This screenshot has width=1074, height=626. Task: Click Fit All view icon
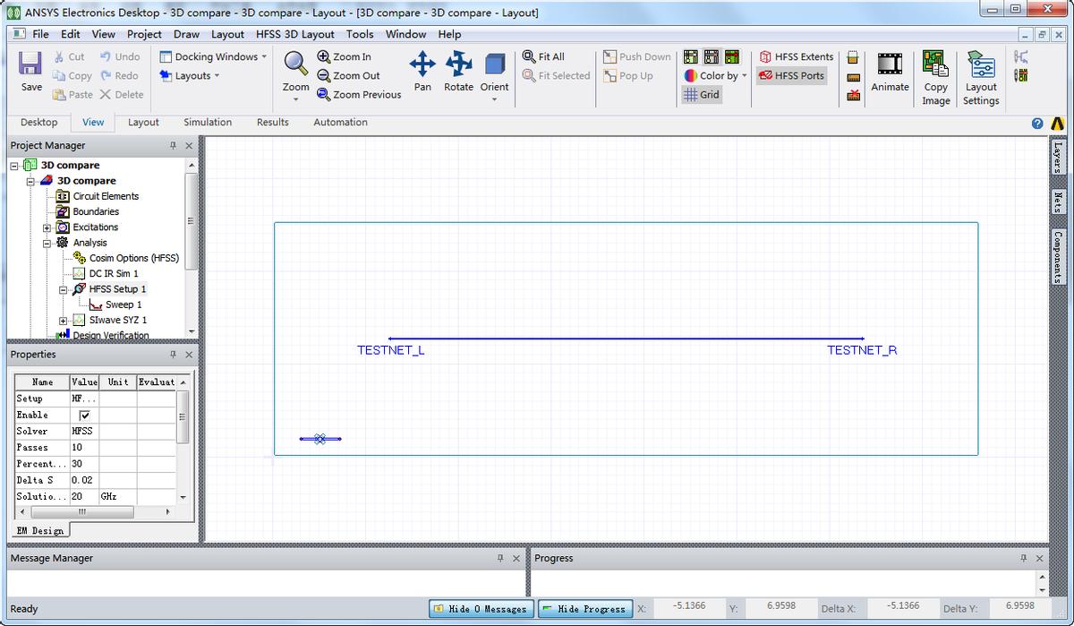click(x=543, y=56)
